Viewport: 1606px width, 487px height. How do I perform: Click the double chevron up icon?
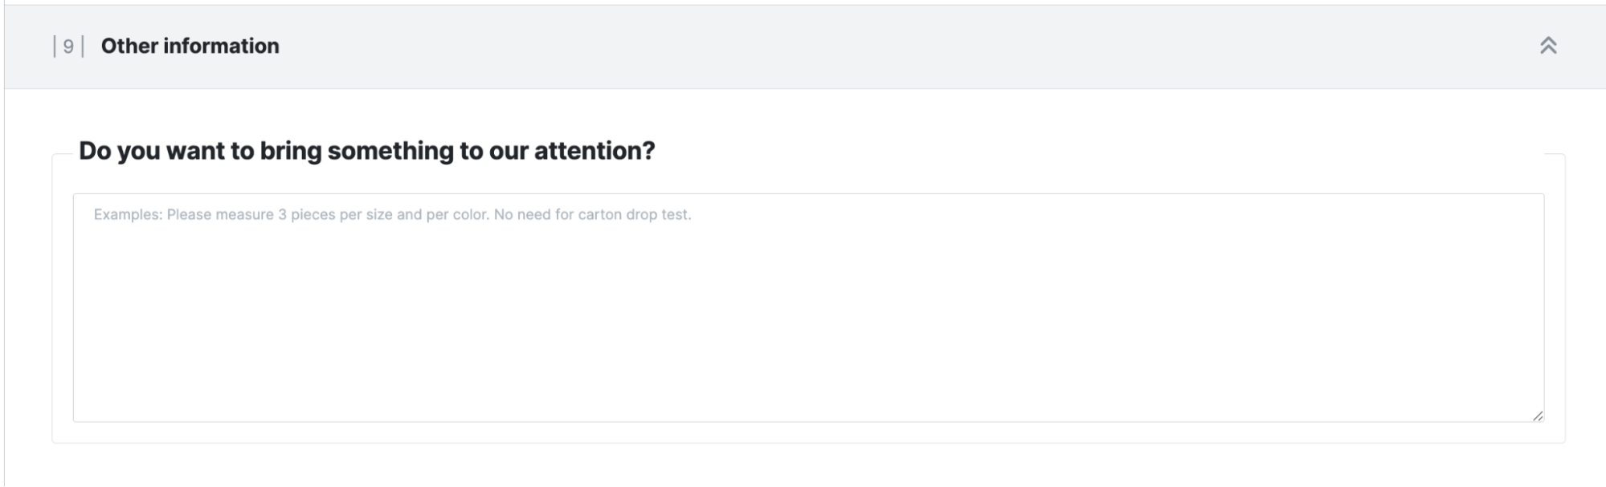tap(1547, 46)
